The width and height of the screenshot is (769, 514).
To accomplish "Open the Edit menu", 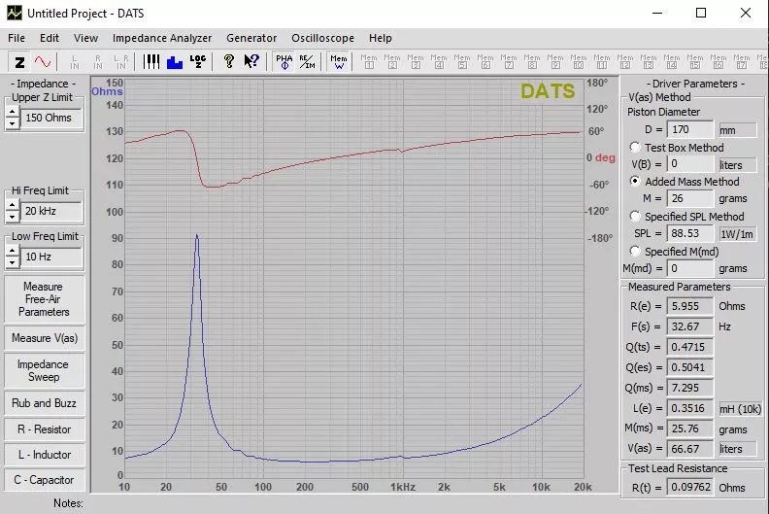I will click(50, 38).
